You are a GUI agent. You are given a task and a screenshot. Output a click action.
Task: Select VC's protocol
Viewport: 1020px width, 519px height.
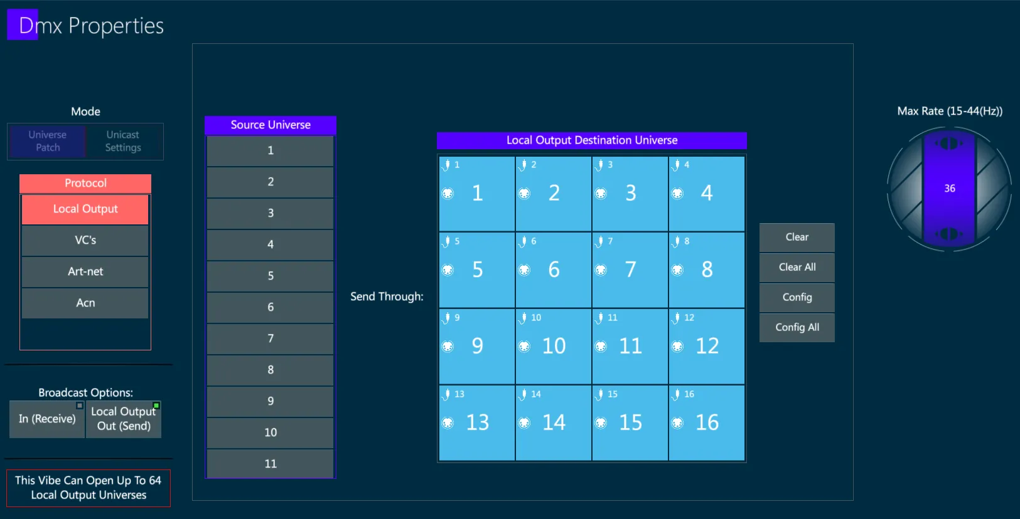(x=85, y=240)
